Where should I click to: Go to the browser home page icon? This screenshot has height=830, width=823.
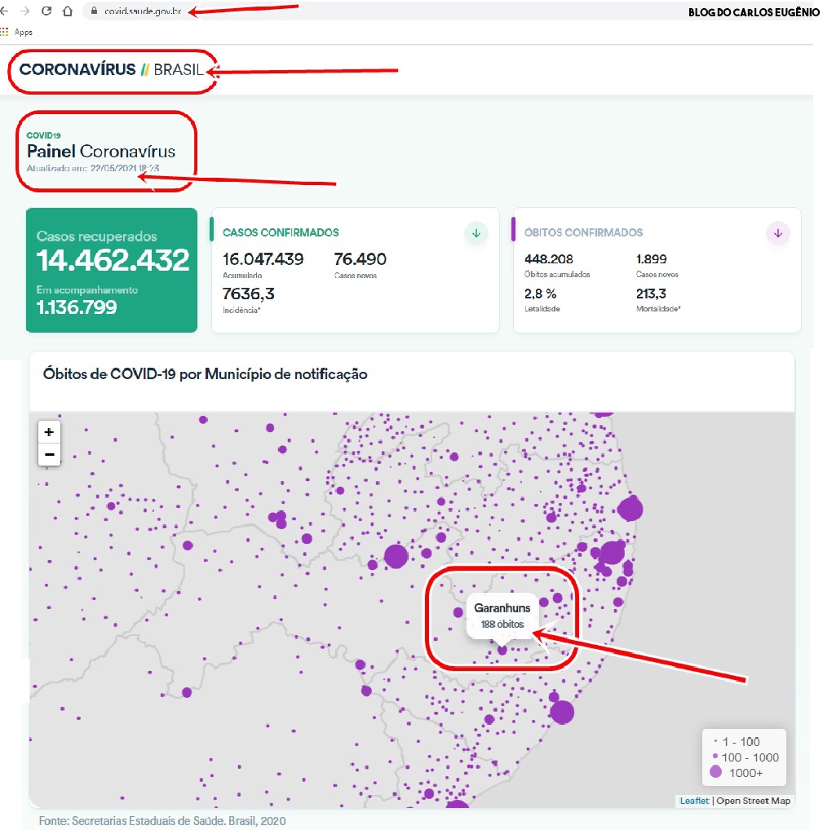point(68,12)
